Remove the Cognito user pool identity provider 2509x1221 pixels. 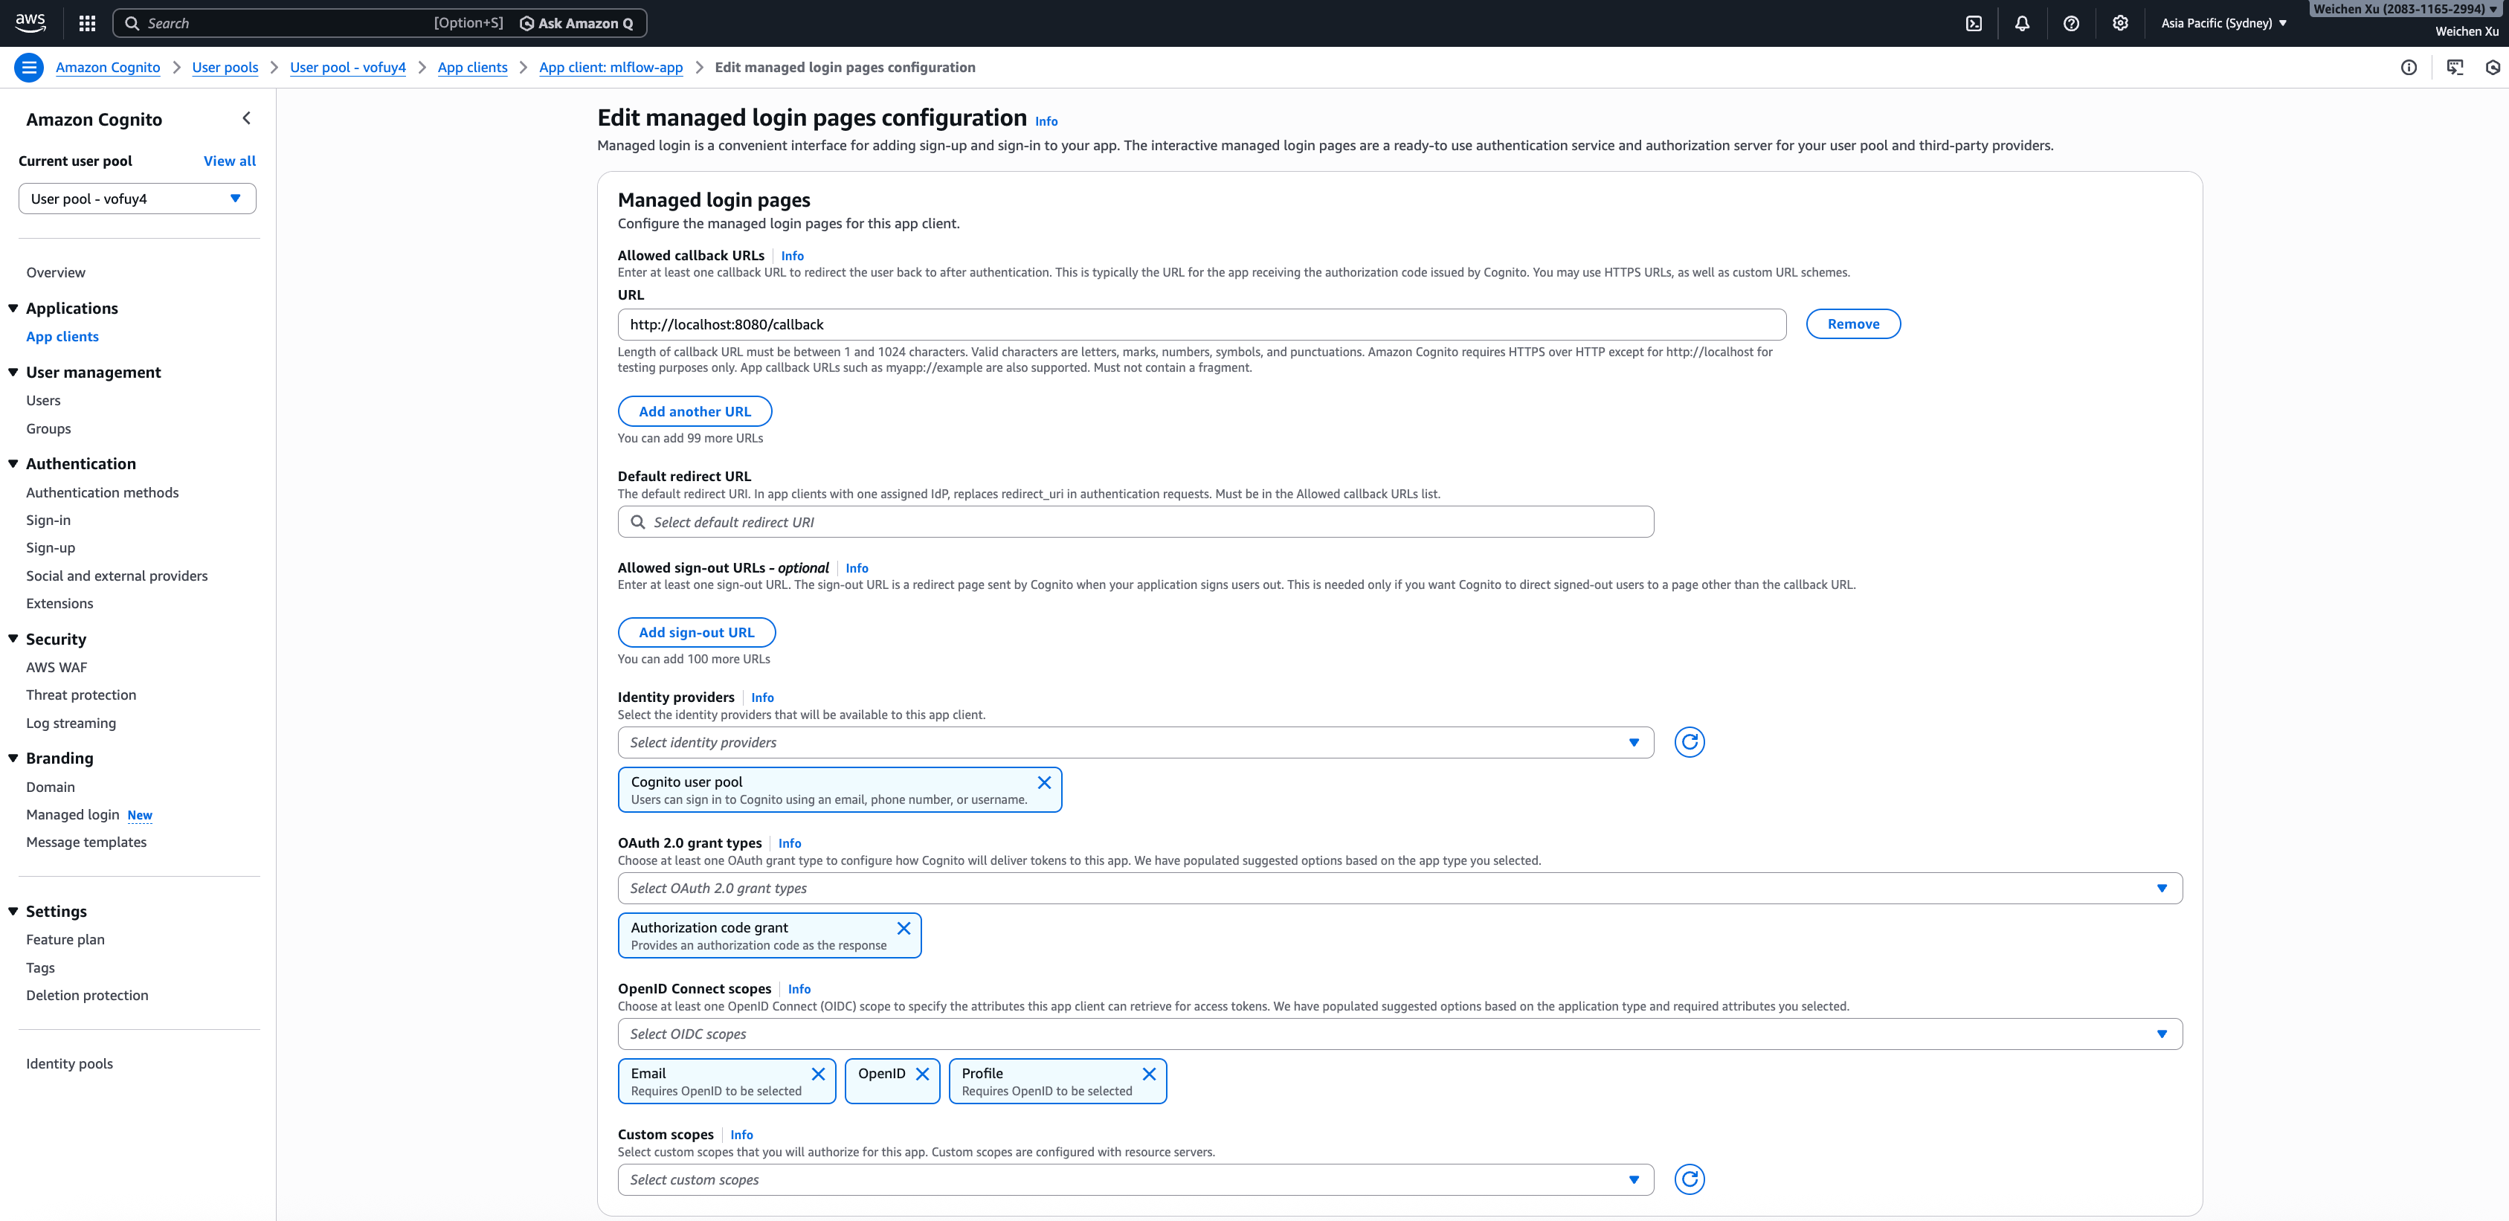tap(1044, 782)
